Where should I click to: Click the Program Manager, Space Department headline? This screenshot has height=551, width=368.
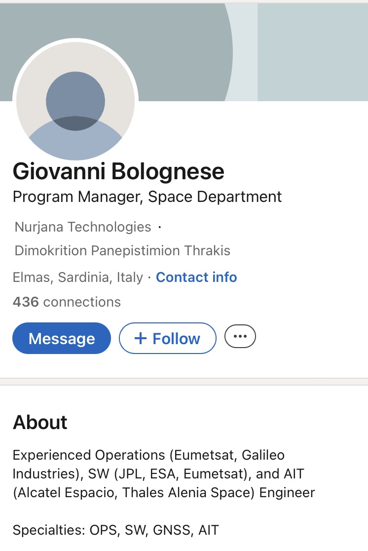[x=147, y=197]
